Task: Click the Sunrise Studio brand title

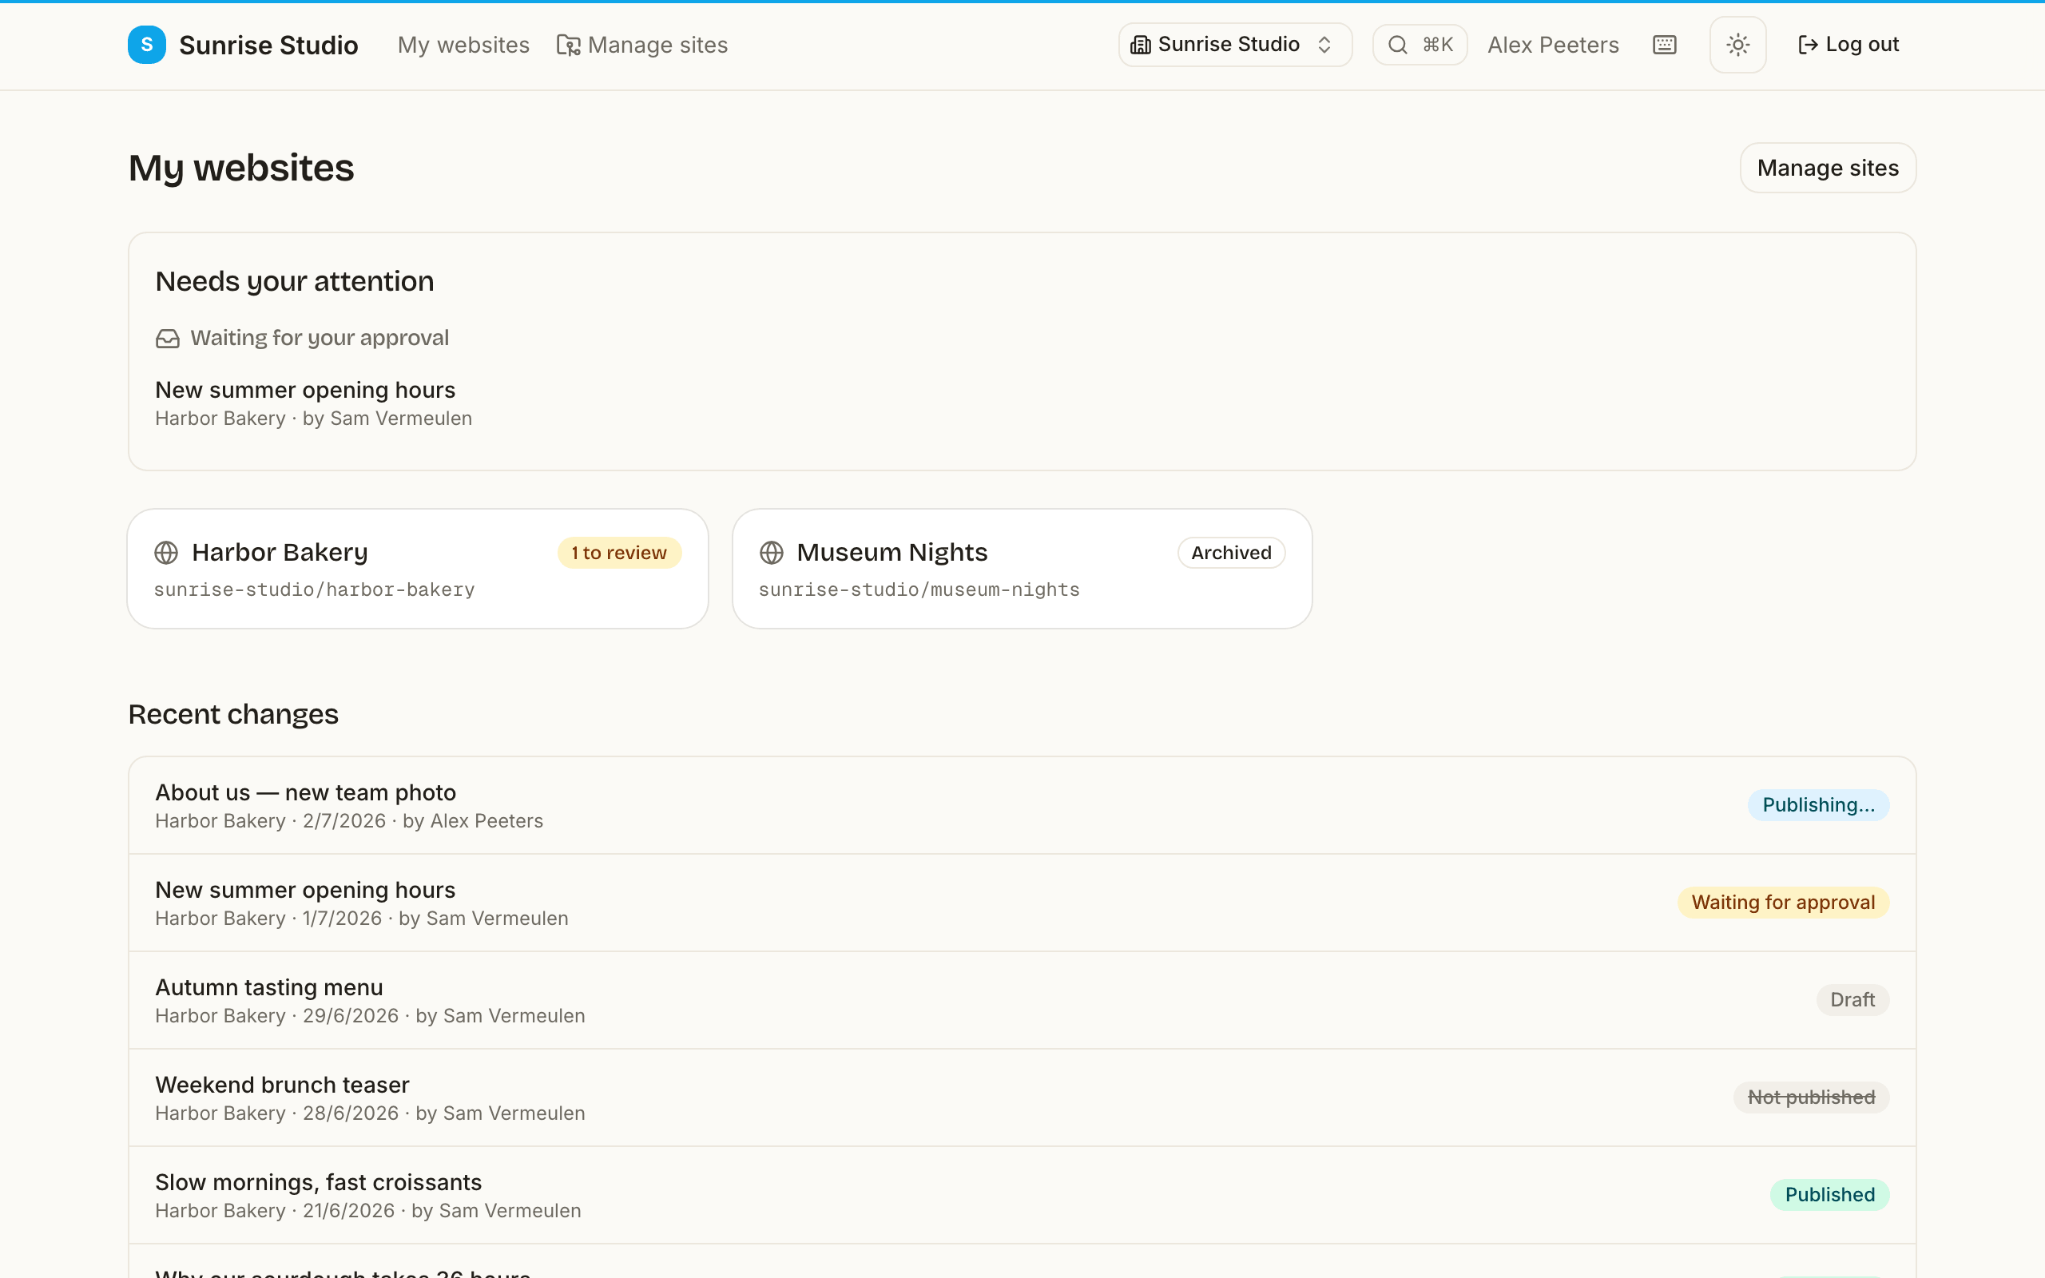Action: 268,45
